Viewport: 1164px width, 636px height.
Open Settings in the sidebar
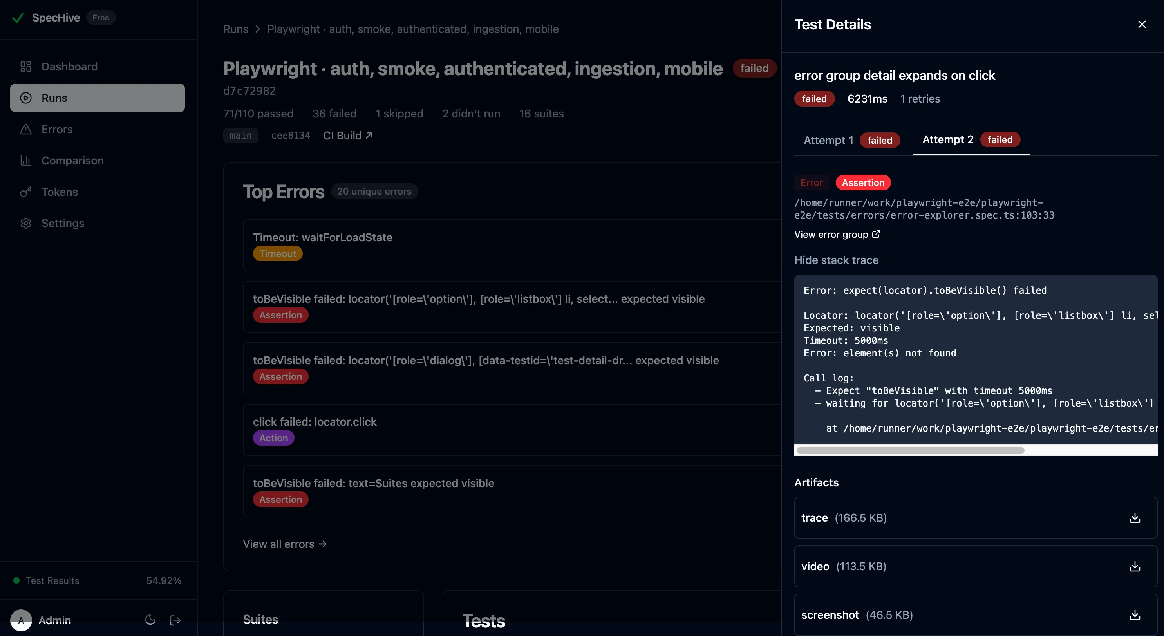[97, 223]
